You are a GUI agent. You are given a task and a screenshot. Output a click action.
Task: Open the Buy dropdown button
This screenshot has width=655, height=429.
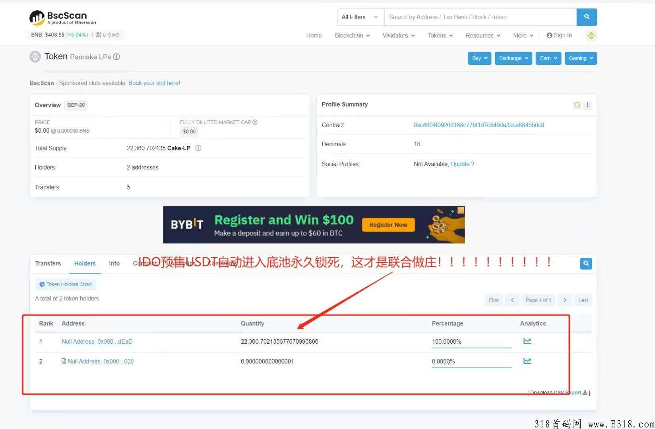pos(480,58)
